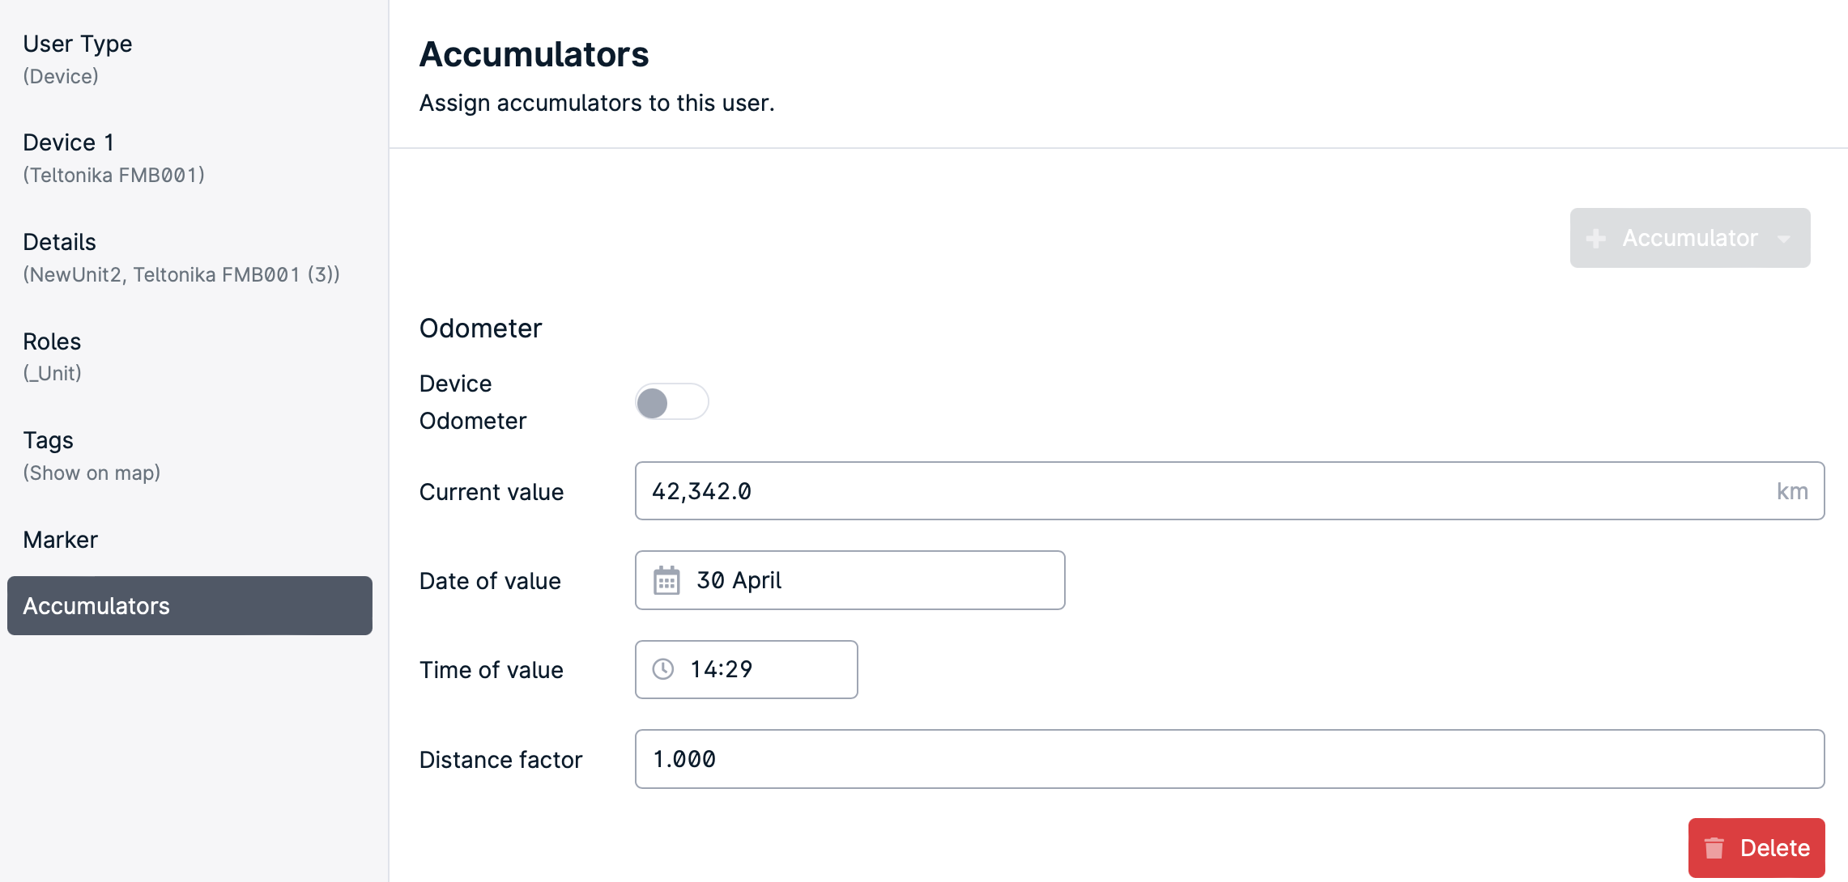Click the trash icon on Delete button
This screenshot has width=1848, height=882.
pyautogui.click(x=1714, y=848)
